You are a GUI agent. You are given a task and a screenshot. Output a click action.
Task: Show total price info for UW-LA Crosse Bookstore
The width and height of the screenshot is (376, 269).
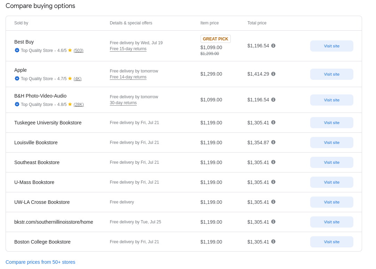click(x=273, y=202)
